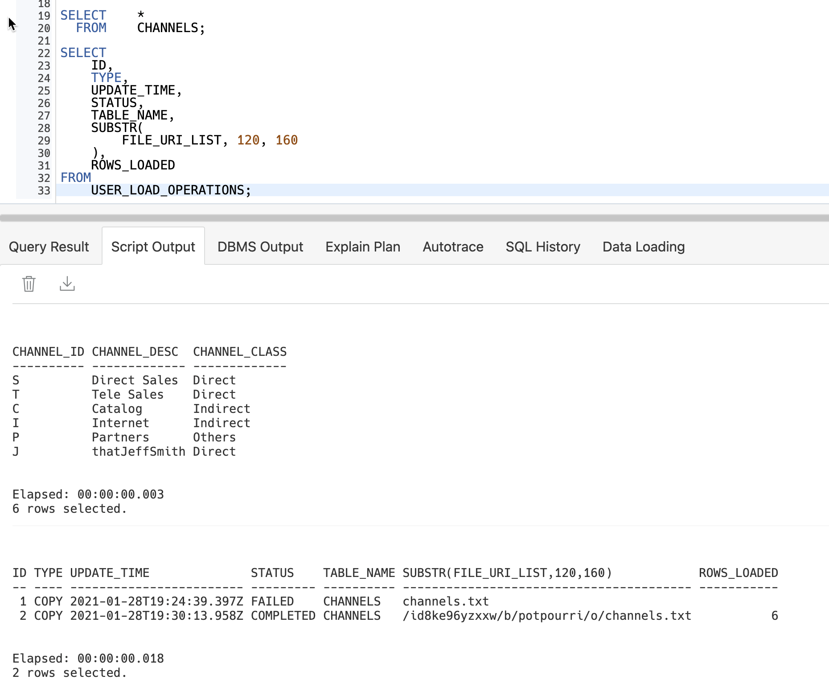Viewport: 829px width, 684px height.
Task: Download the script output
Action: [x=67, y=284]
